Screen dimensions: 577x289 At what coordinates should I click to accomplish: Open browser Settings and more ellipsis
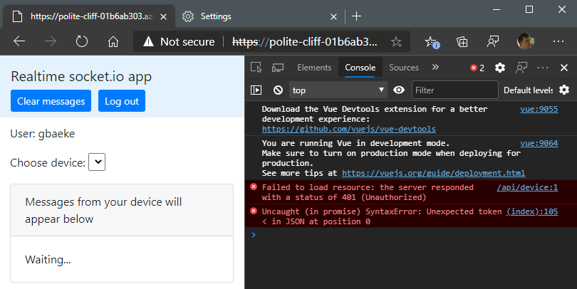[x=558, y=41]
